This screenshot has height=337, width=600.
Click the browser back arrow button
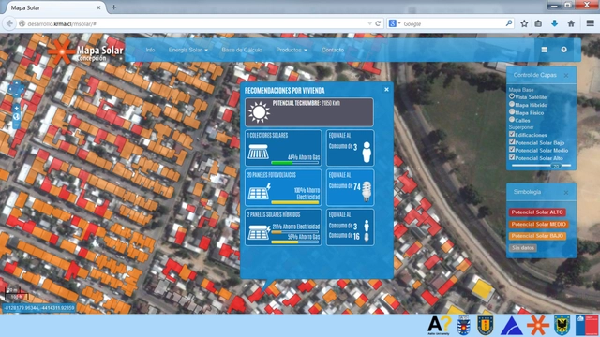click(9, 23)
